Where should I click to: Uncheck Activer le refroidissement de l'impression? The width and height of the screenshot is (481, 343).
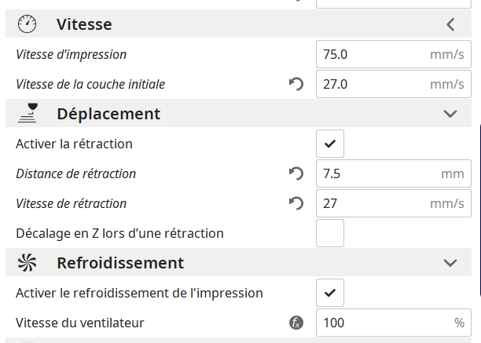click(x=330, y=293)
